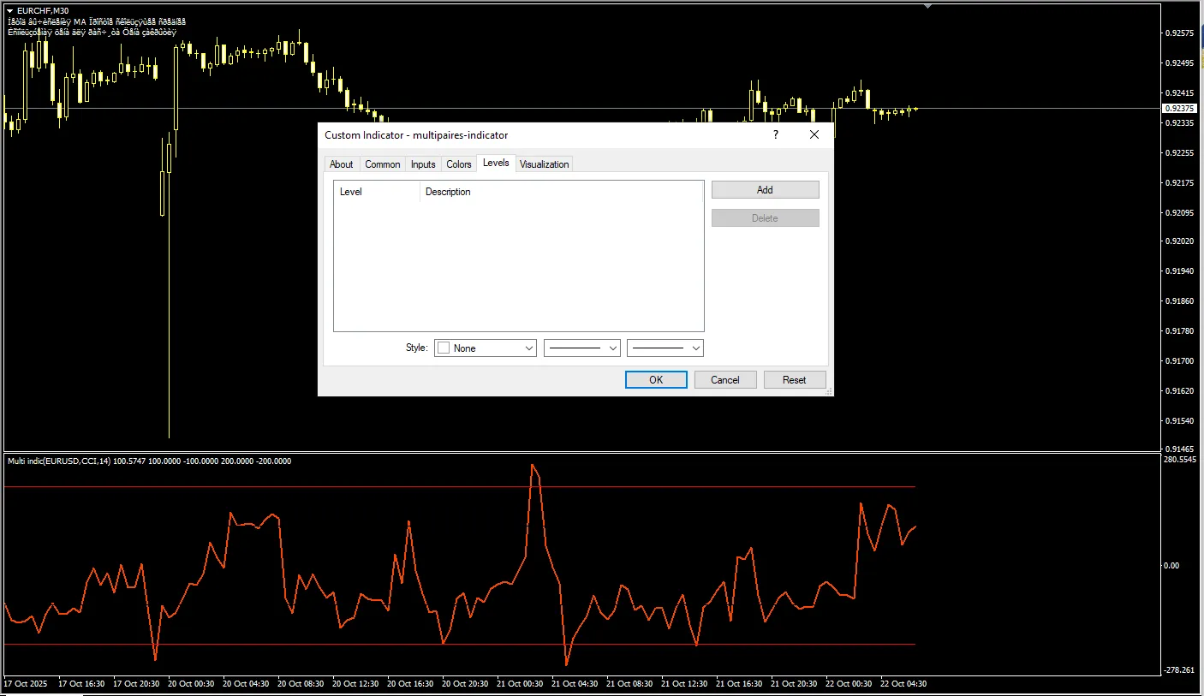Image resolution: width=1204 pixels, height=696 pixels.
Task: Click the chart shift triangle marker at top
Action: [927, 6]
